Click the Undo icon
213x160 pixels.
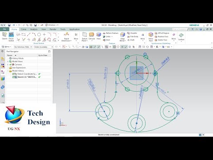(x=14, y=25)
